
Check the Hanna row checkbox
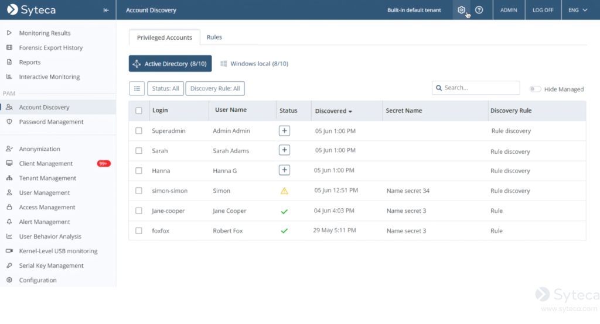click(138, 171)
